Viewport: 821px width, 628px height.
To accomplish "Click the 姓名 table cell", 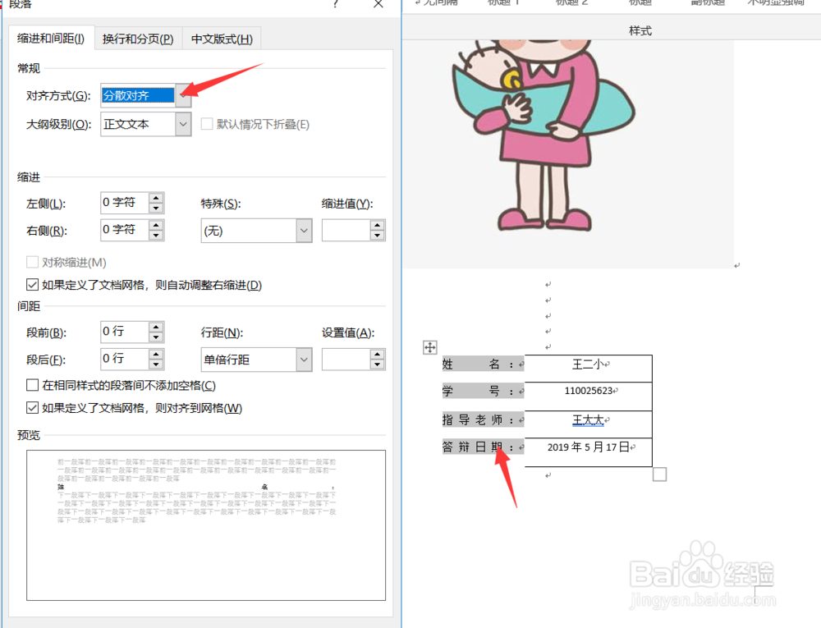I will pyautogui.click(x=484, y=364).
